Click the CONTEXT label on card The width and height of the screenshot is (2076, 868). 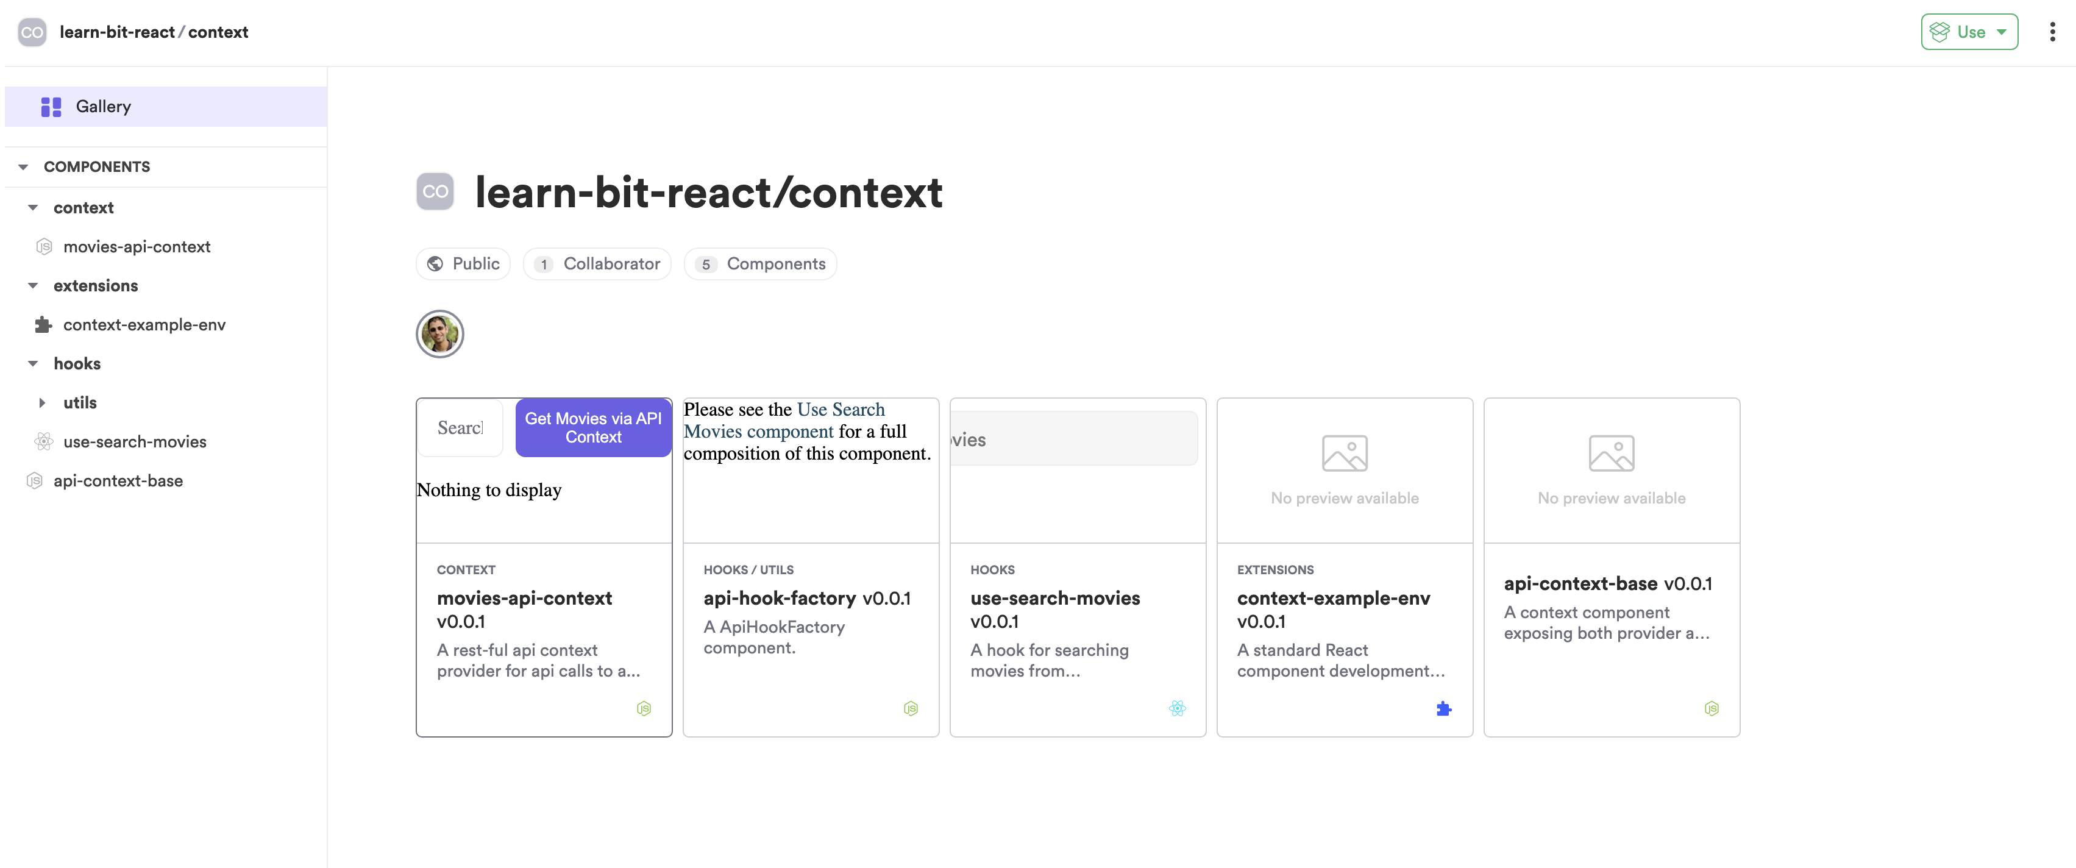(466, 570)
